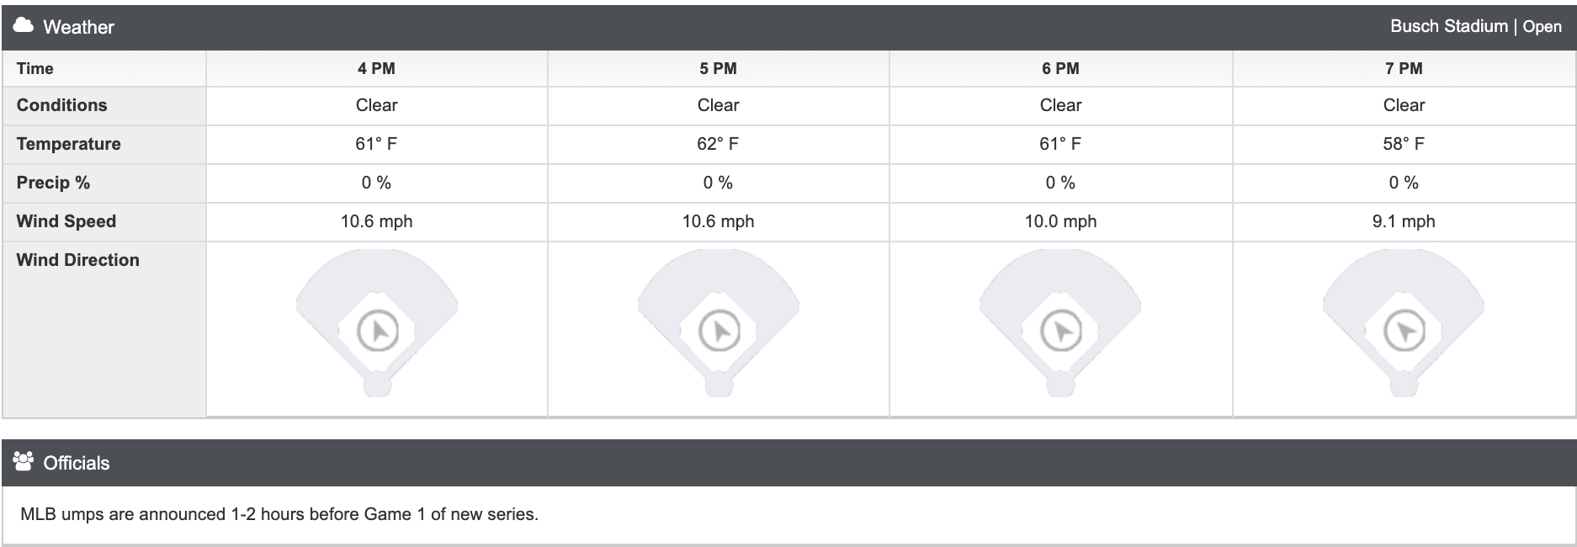The width and height of the screenshot is (1577, 547).
Task: Click the 4 PM ballpark field diagram
Action: tap(377, 323)
